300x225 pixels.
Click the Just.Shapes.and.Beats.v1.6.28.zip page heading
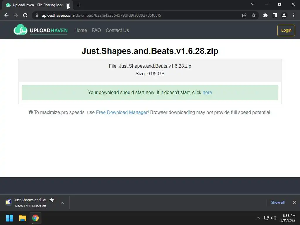coord(150,51)
